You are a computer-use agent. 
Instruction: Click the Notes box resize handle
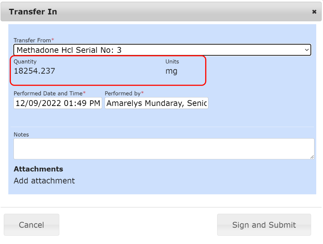coord(312,157)
